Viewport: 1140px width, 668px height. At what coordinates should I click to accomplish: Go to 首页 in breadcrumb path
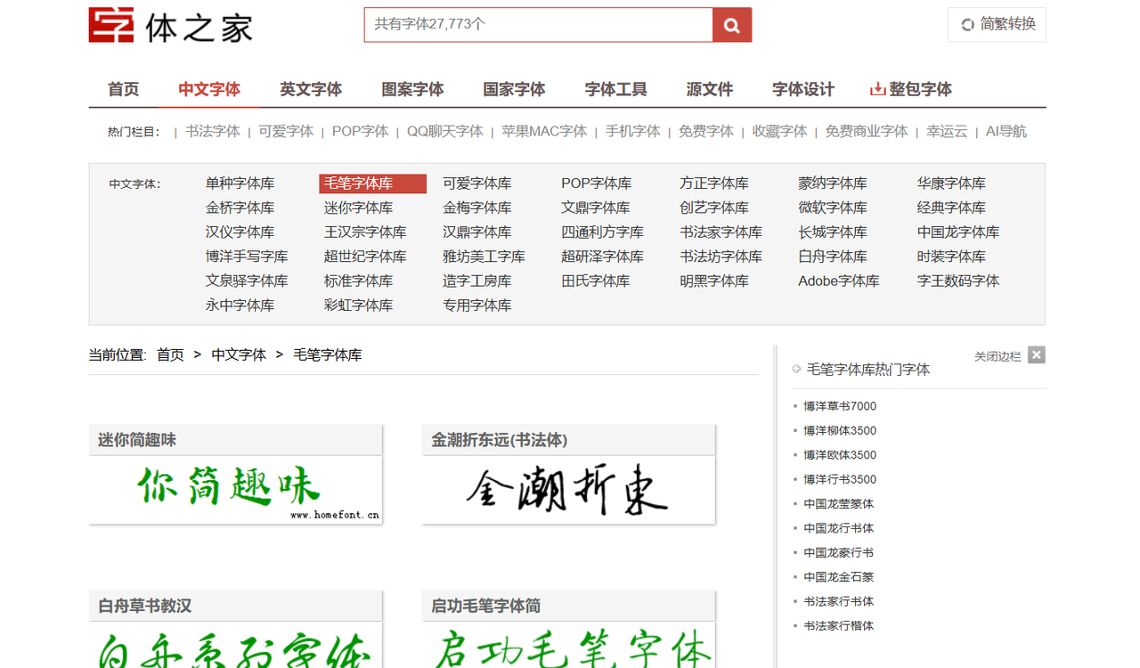170,354
